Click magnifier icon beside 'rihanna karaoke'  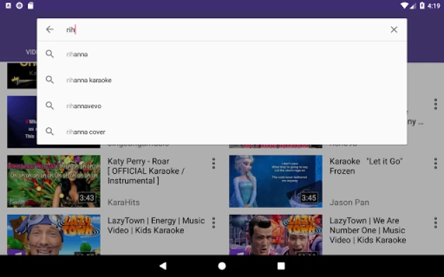[x=49, y=80]
